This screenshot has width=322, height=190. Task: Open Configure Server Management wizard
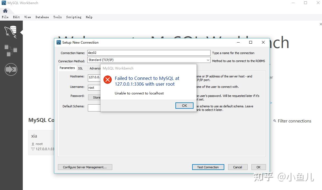coord(85,167)
